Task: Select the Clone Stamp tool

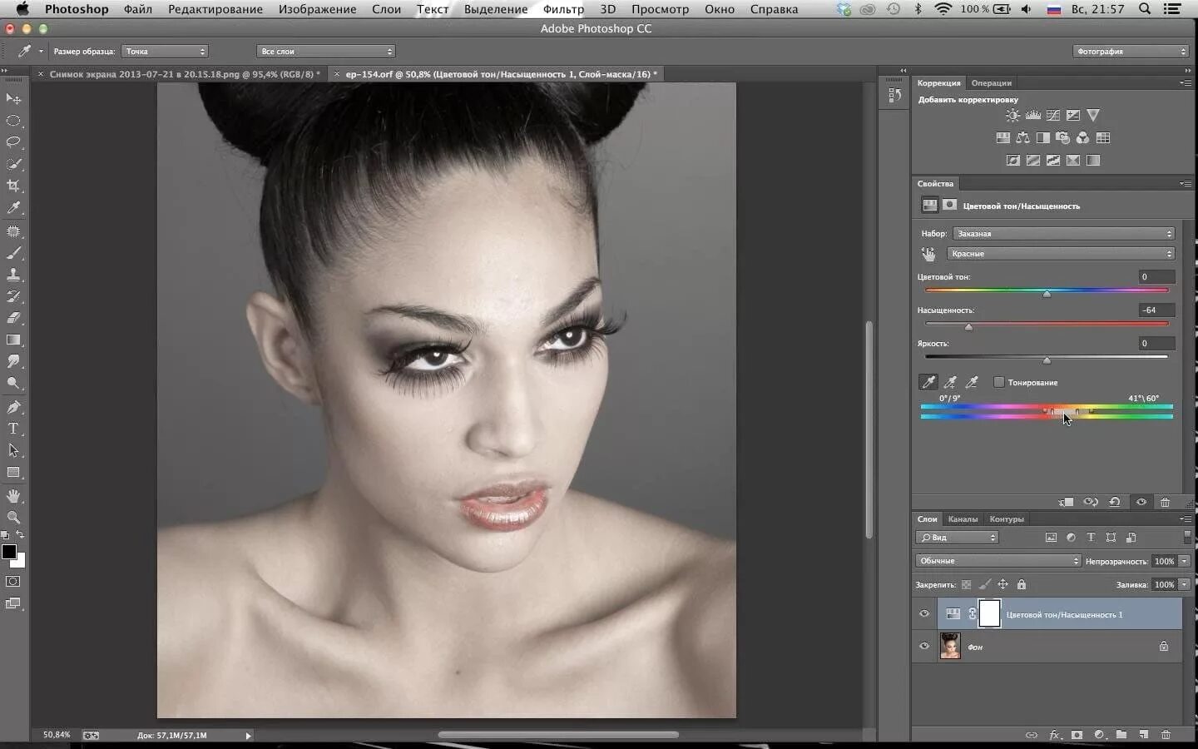Action: tap(13, 275)
